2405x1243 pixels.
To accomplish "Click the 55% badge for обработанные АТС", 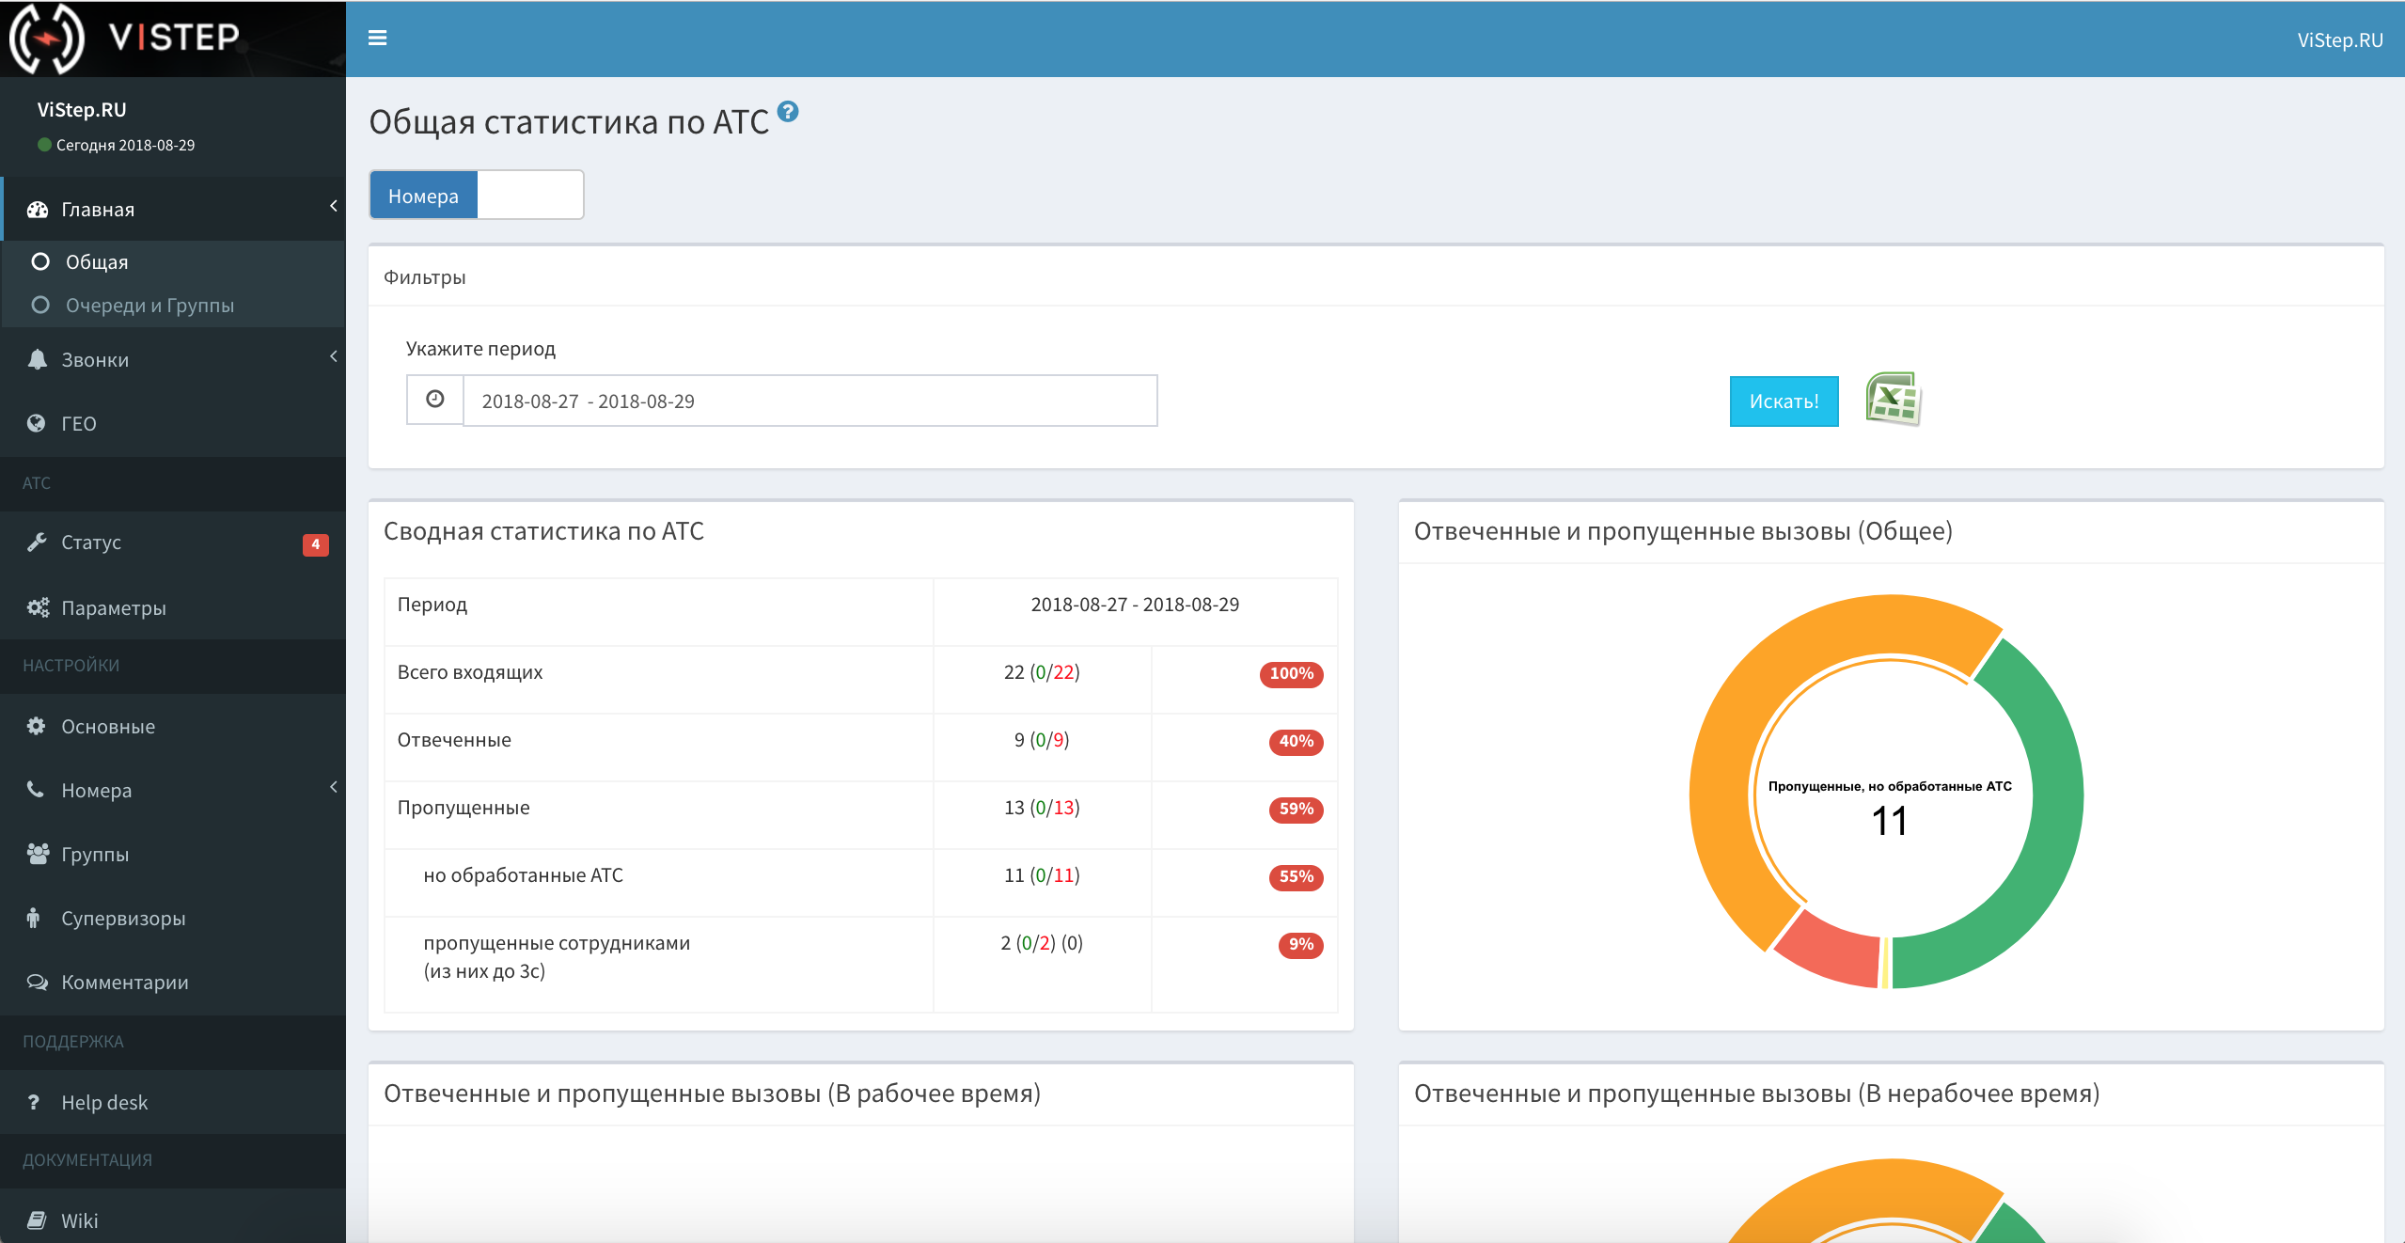I will [x=1296, y=876].
